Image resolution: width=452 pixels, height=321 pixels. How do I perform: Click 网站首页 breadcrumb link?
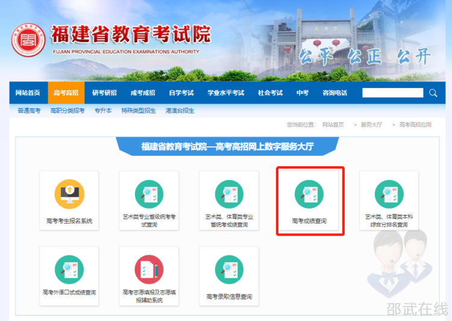(x=333, y=125)
